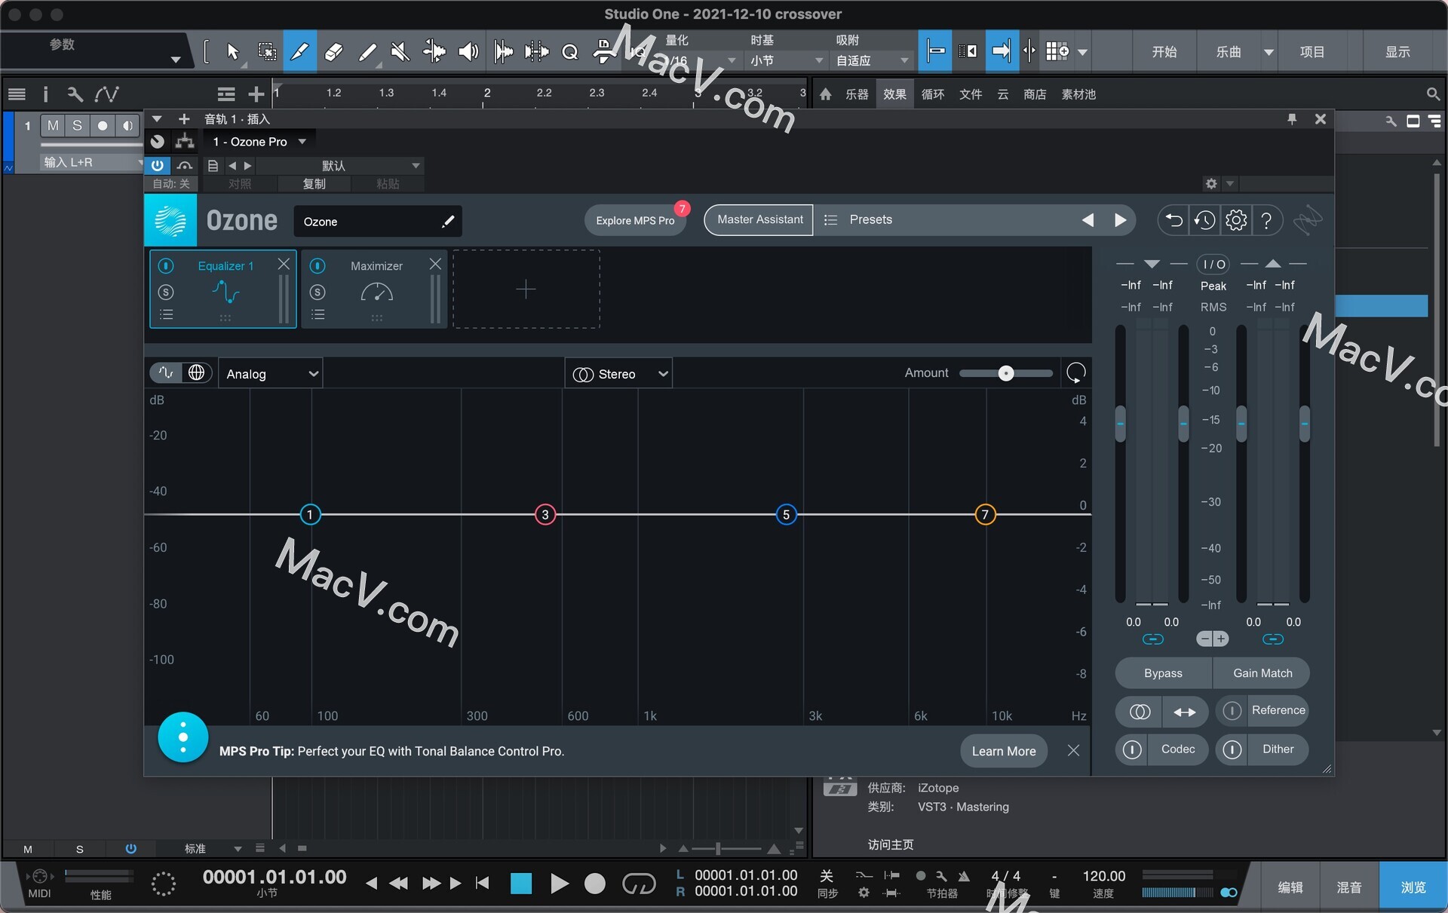Toggle Equalizer 1 module power
The width and height of the screenshot is (1448, 913).
167,265
